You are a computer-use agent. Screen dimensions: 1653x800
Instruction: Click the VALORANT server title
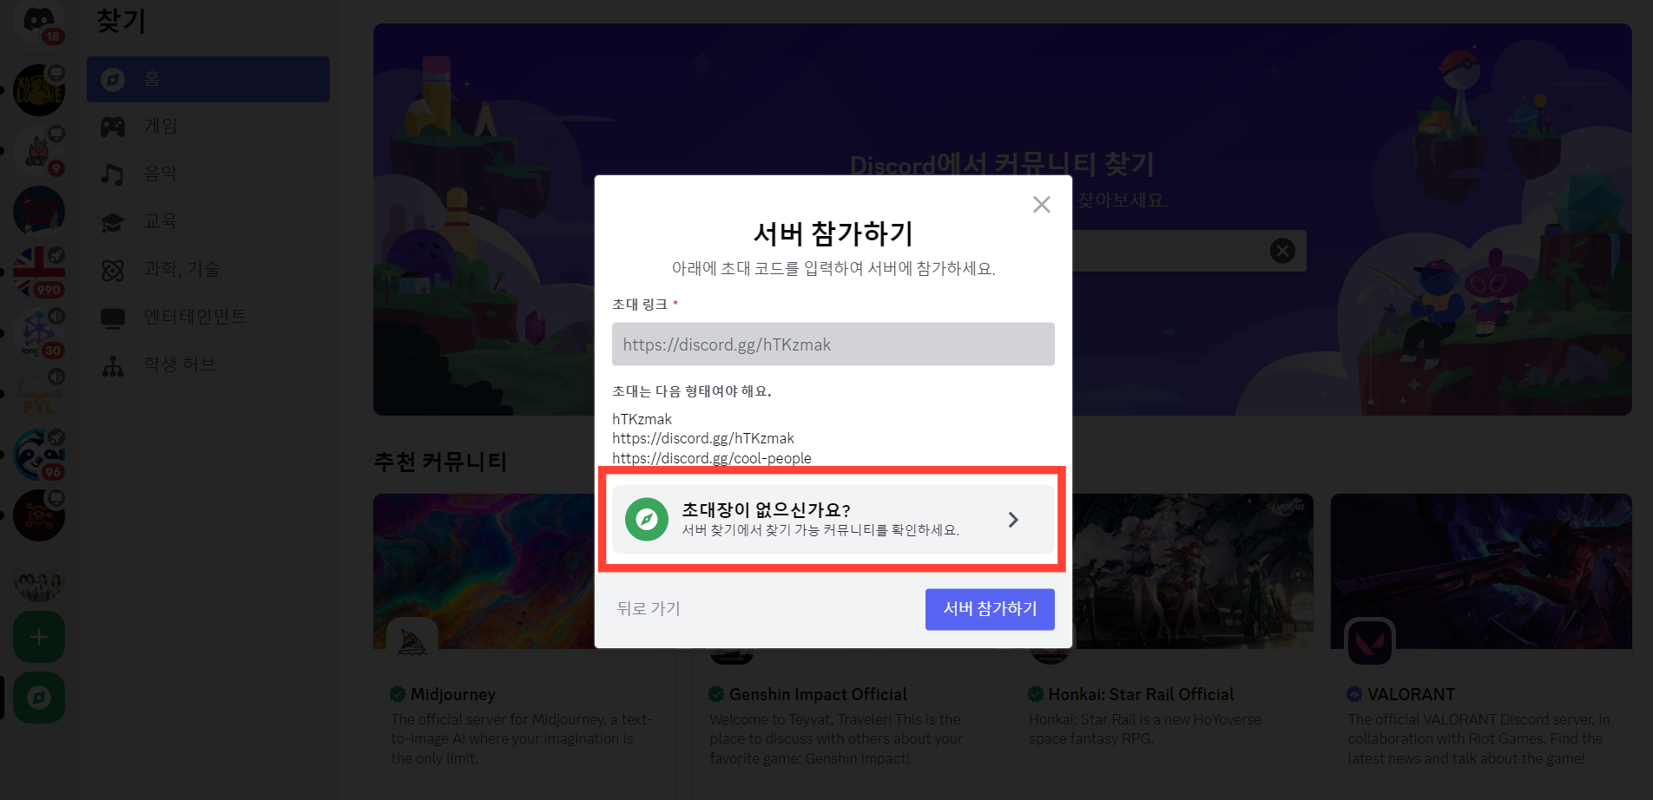pyautogui.click(x=1411, y=694)
